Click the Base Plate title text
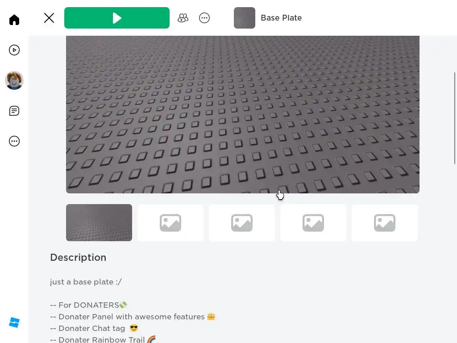457x343 pixels. 281,18
